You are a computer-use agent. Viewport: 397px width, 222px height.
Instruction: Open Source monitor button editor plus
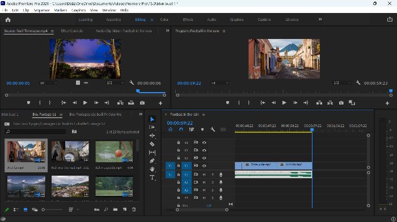pyautogui.click(x=161, y=103)
